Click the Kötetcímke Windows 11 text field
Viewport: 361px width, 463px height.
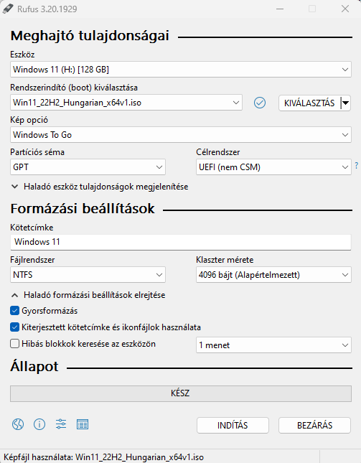click(x=181, y=242)
